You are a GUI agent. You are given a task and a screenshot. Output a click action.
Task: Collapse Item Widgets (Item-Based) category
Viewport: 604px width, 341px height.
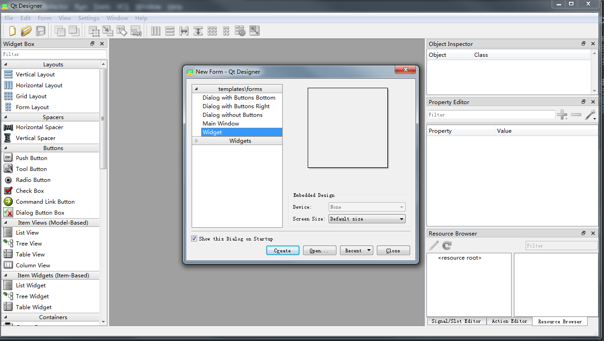(x=6, y=276)
